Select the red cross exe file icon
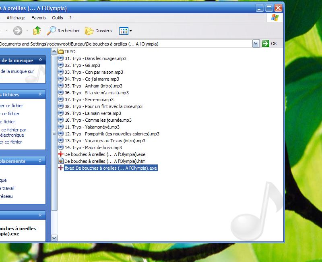Viewport: 322px width, 262px height. click(x=61, y=154)
